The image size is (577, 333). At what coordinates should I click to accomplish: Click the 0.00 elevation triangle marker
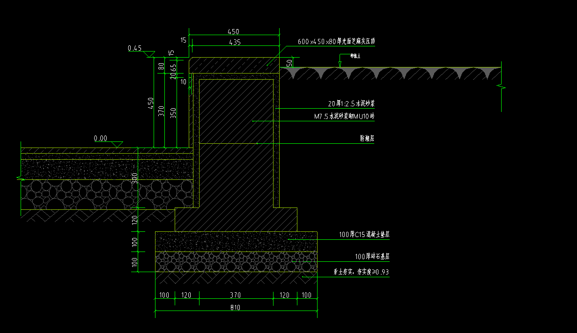coord(117,145)
